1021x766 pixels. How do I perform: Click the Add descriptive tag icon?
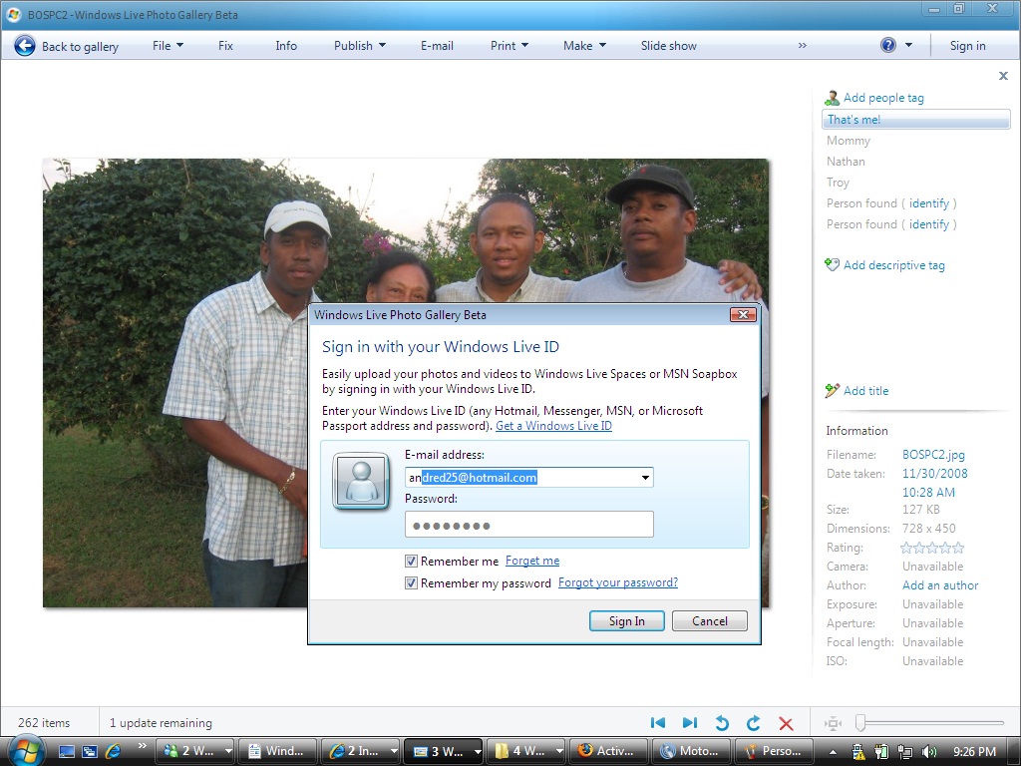coord(832,264)
